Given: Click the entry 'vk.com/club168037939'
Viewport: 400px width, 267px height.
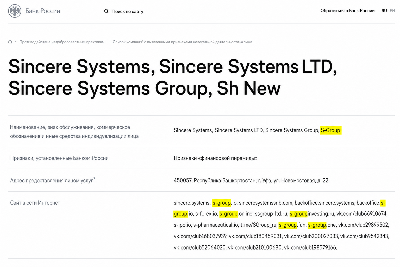Looking at the screenshot, I should (x=200, y=236).
